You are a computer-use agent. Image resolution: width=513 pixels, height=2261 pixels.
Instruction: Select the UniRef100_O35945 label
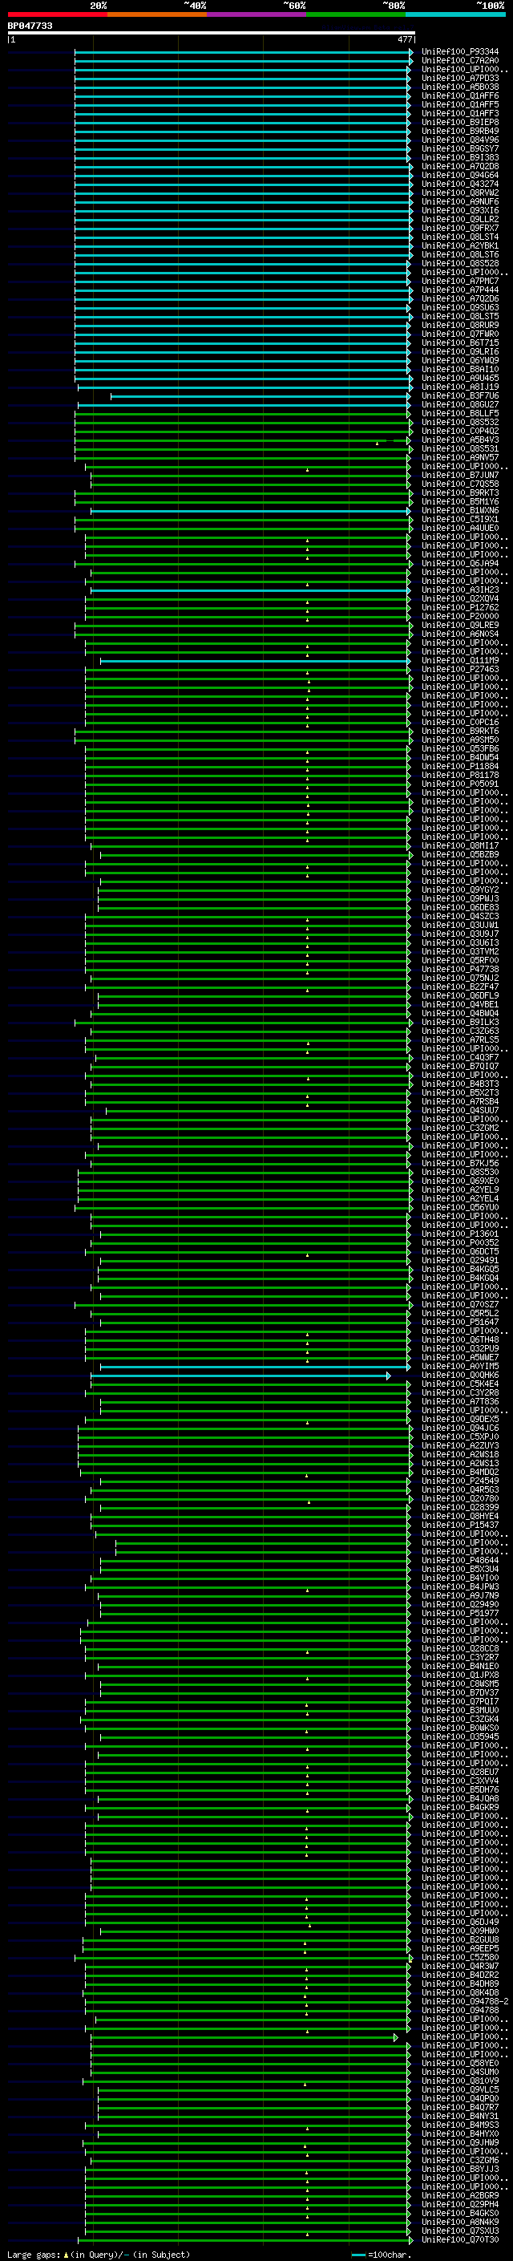pos(459,1737)
